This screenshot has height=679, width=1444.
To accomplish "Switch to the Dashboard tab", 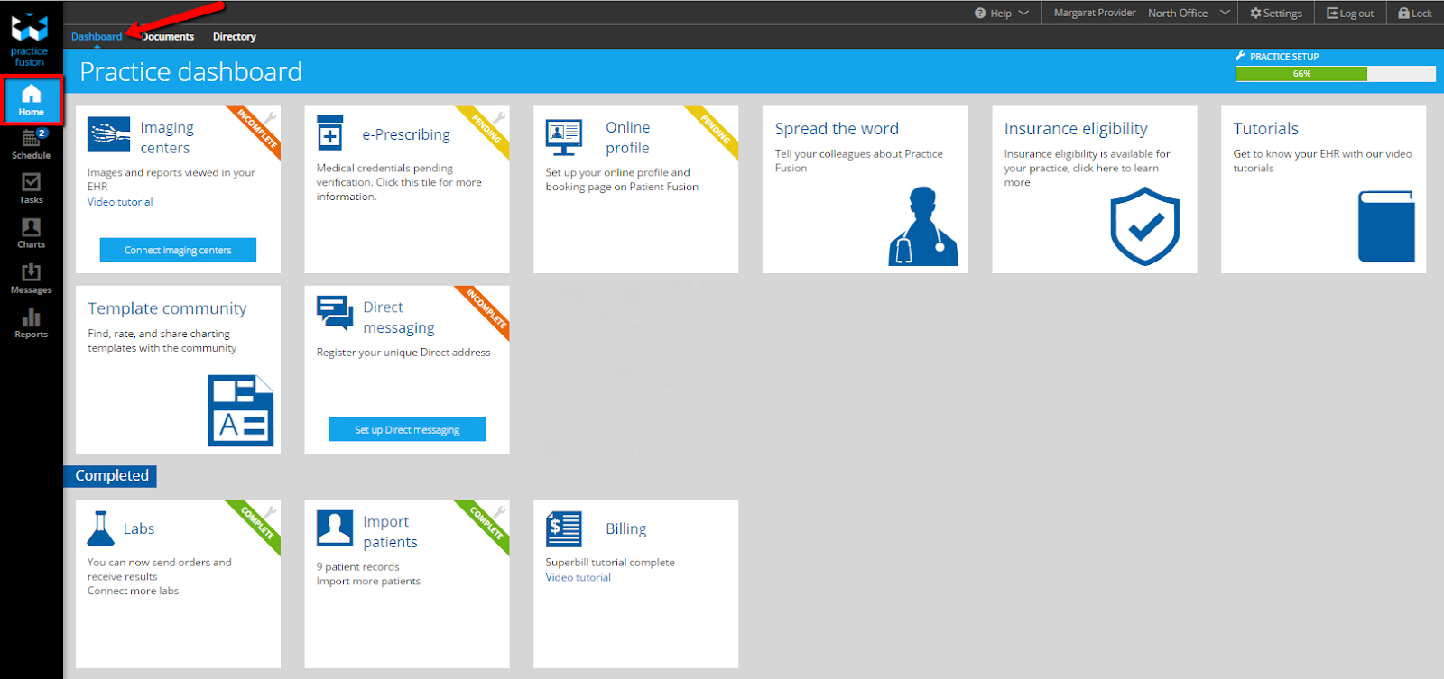I will coord(97,37).
